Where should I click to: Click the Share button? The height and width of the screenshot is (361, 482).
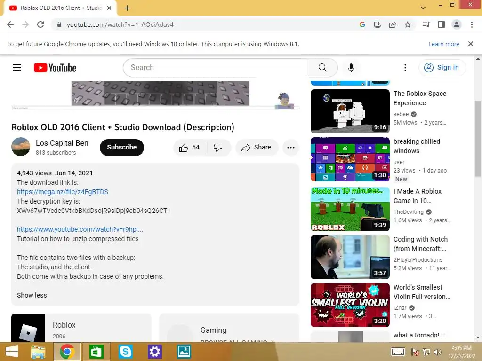pos(257,148)
